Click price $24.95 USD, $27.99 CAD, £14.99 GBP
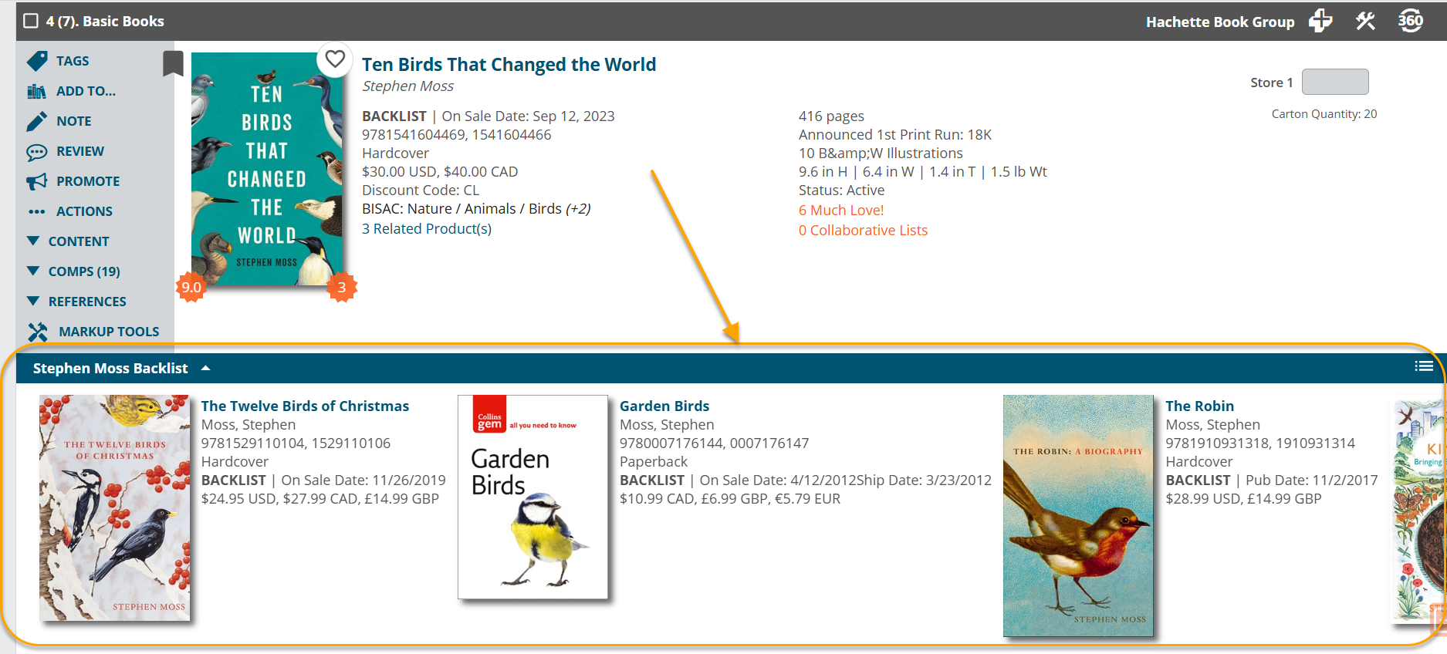This screenshot has width=1447, height=654. tap(320, 499)
